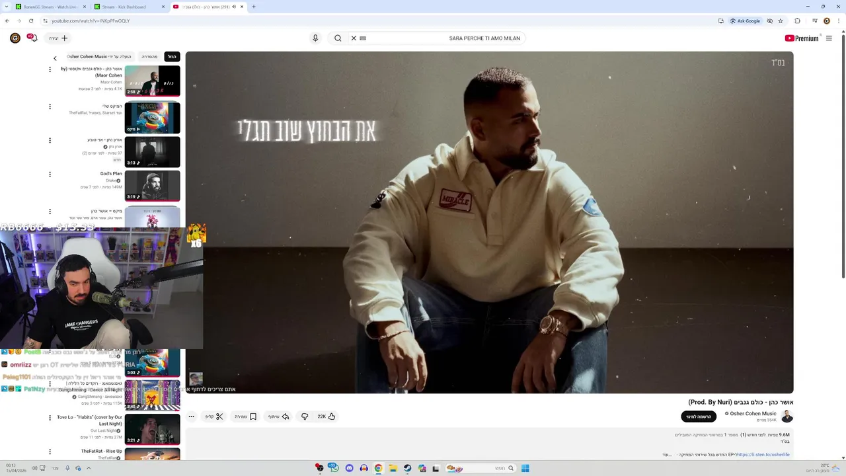Image resolution: width=846 pixels, height=476 pixels.
Task: Open File Explorer from the taskbar
Action: tap(393, 468)
